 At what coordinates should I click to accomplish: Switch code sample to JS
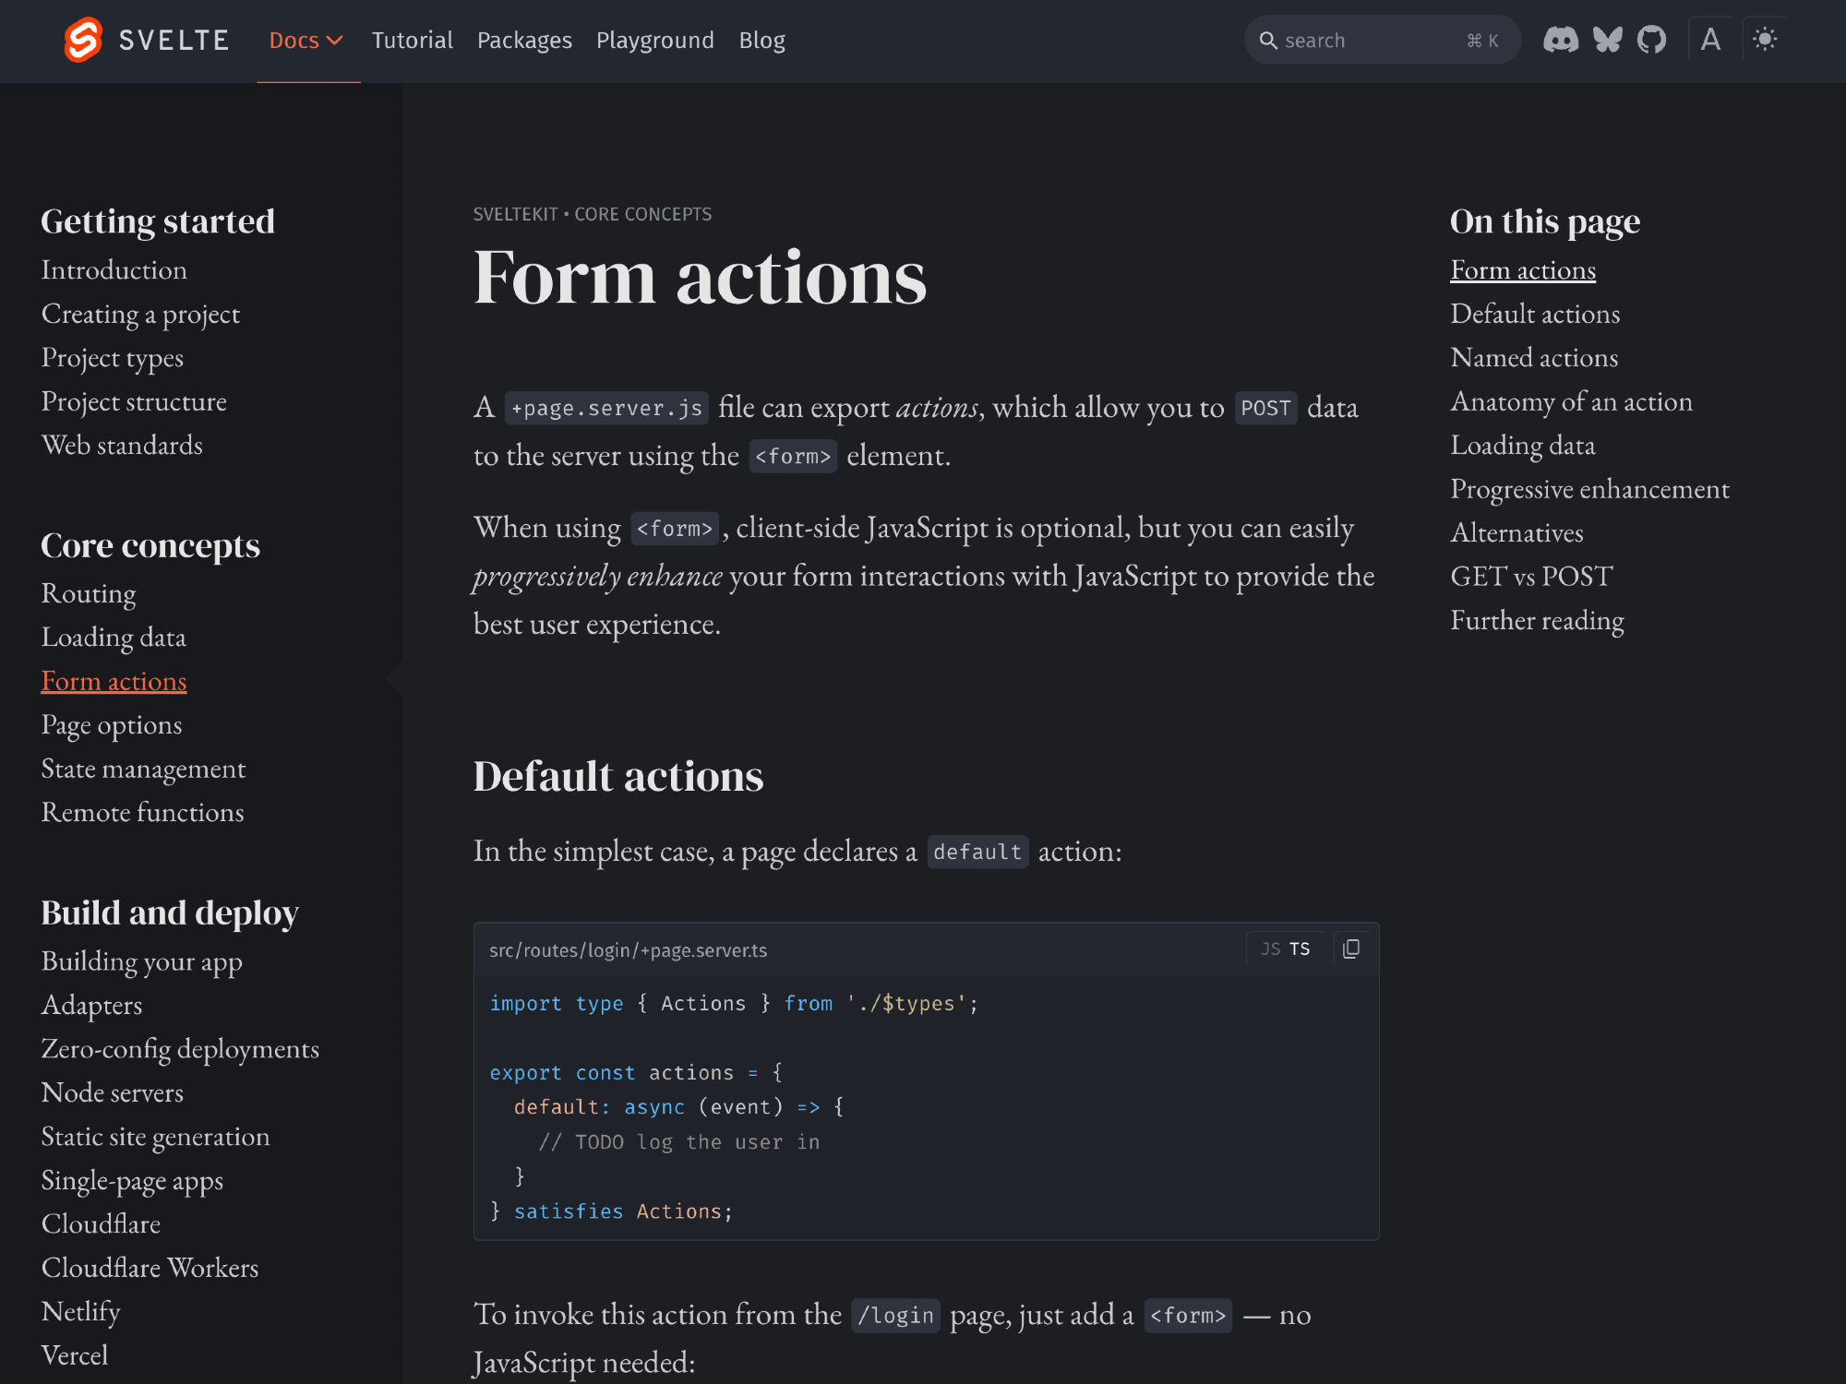[x=1270, y=949]
